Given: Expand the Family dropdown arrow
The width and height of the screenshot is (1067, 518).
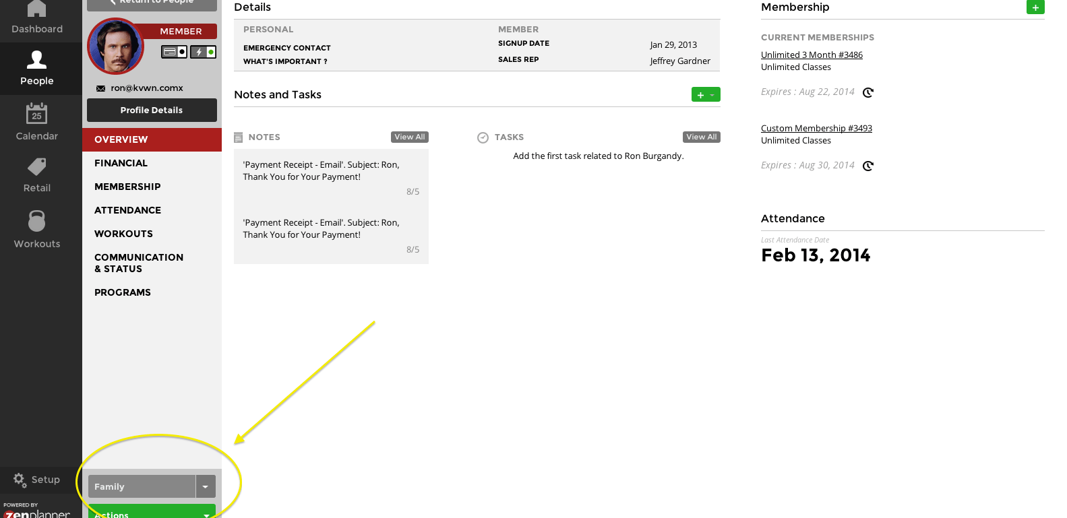Looking at the screenshot, I should [x=206, y=486].
